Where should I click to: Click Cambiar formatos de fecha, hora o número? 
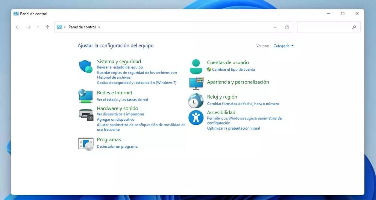coord(243,104)
